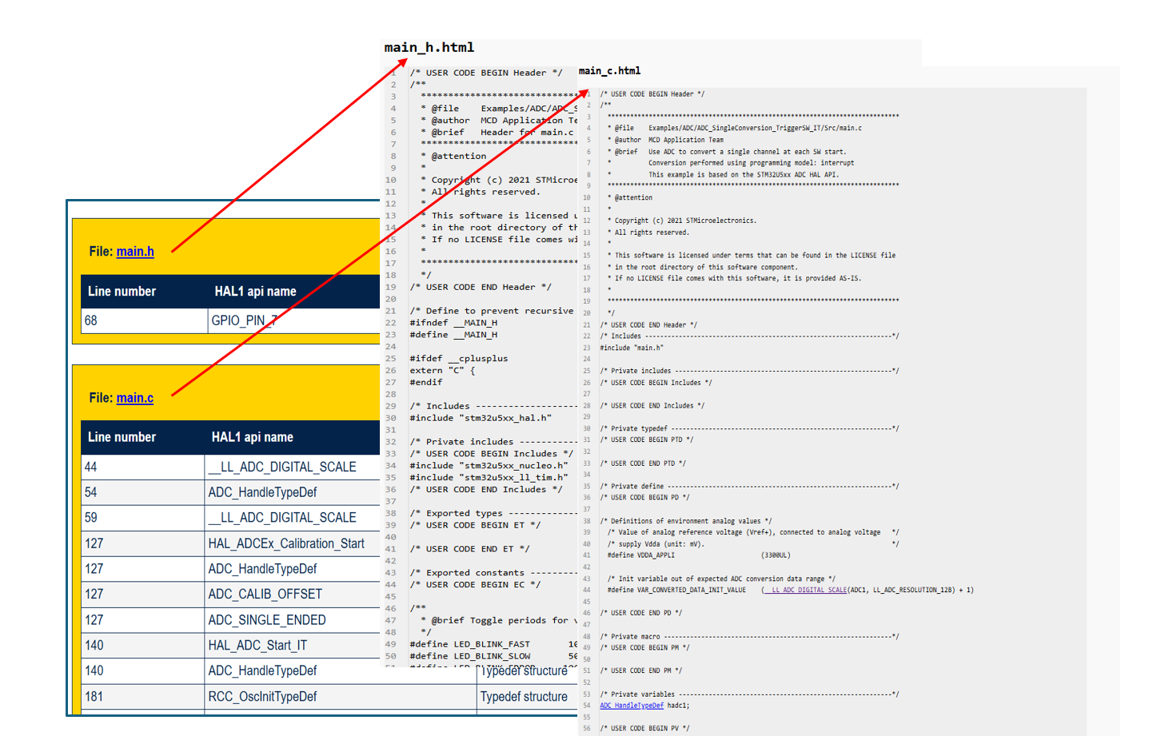Viewport: 1173px width, 736px height.
Task: Click line number 181 cell
Action: (94, 697)
